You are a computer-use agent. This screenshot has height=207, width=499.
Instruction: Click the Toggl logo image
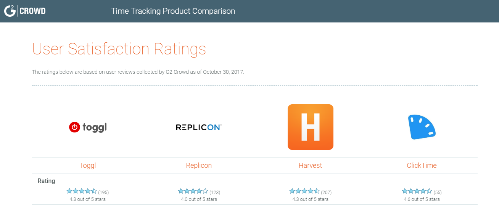88,127
